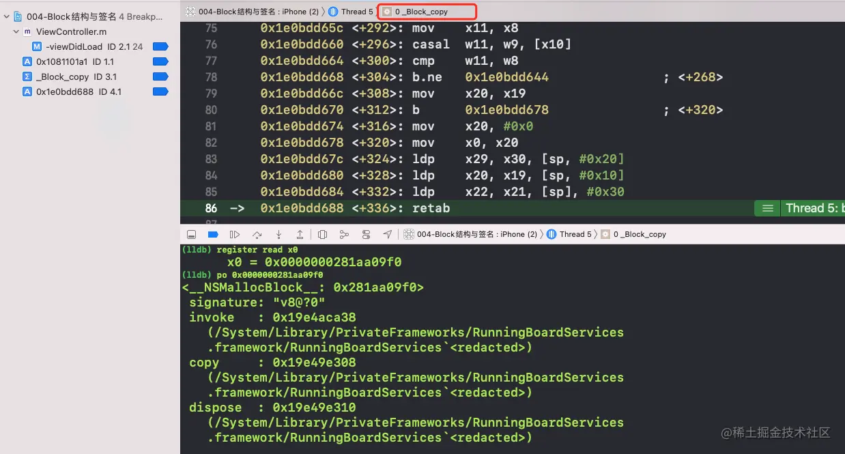Open the Thread 5 crumb in the debug bar

click(569, 234)
